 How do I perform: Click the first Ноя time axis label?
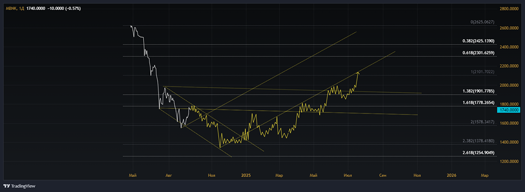coord(211,175)
